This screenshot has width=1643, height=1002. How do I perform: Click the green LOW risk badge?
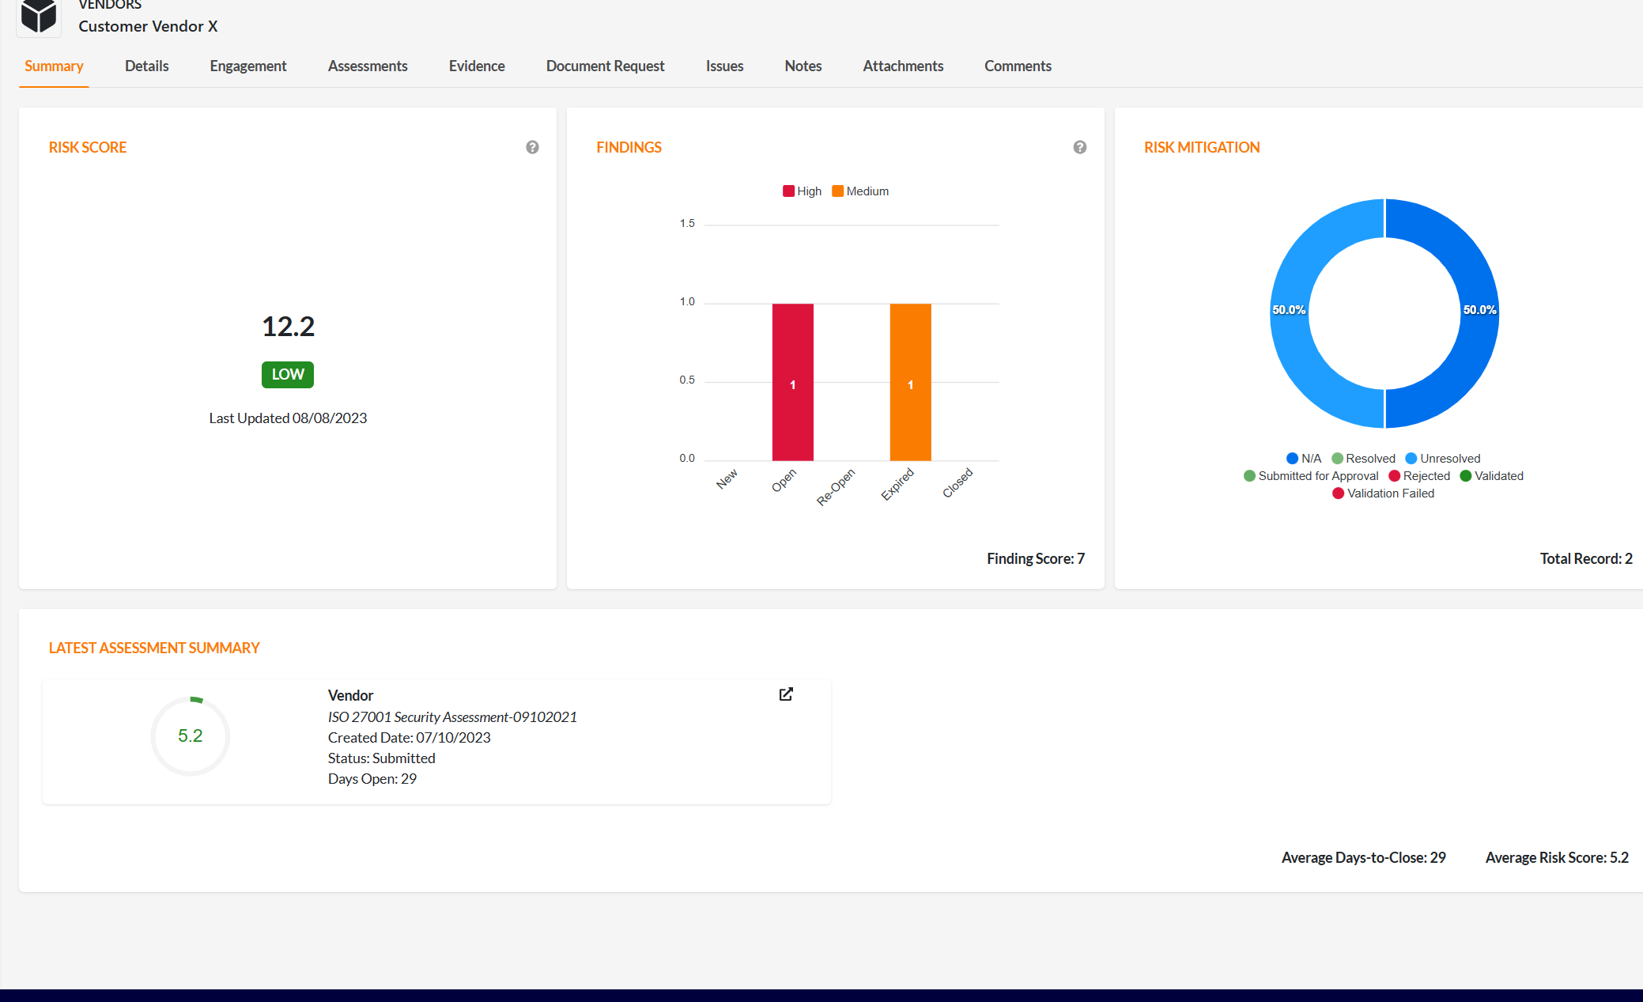[288, 375]
